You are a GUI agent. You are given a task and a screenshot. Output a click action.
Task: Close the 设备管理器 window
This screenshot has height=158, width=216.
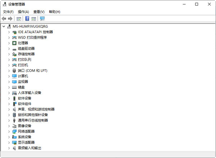point(209,4)
